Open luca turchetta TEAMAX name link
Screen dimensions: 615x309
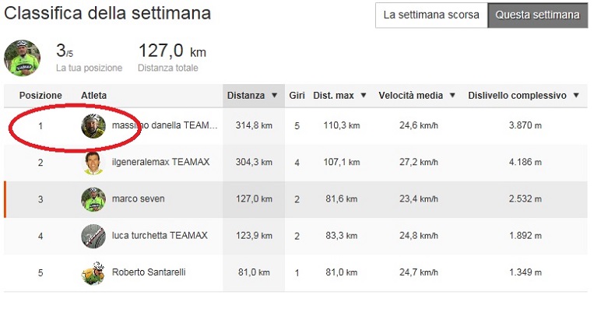160,235
